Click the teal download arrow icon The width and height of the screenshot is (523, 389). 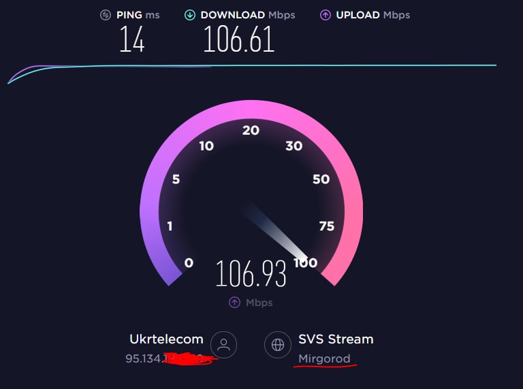[x=190, y=15]
